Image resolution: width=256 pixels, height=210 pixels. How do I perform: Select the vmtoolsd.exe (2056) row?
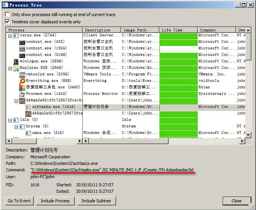[x=126, y=75]
